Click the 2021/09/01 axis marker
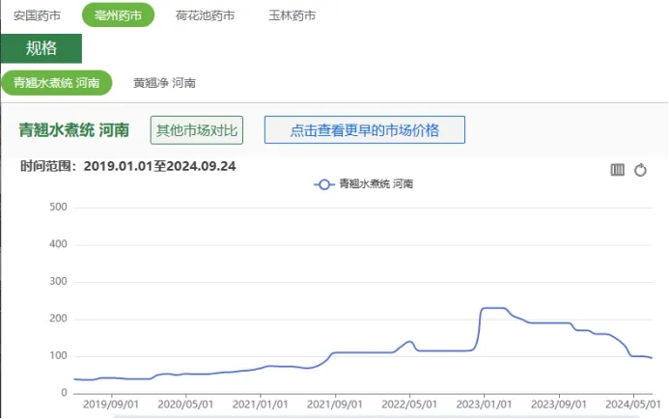Screen dimensions: 669x419 tap(334, 404)
